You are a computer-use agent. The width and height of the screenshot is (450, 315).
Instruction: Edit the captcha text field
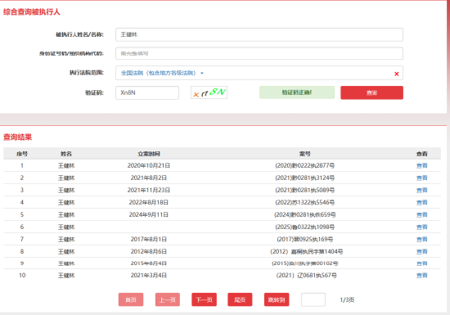[x=147, y=92]
